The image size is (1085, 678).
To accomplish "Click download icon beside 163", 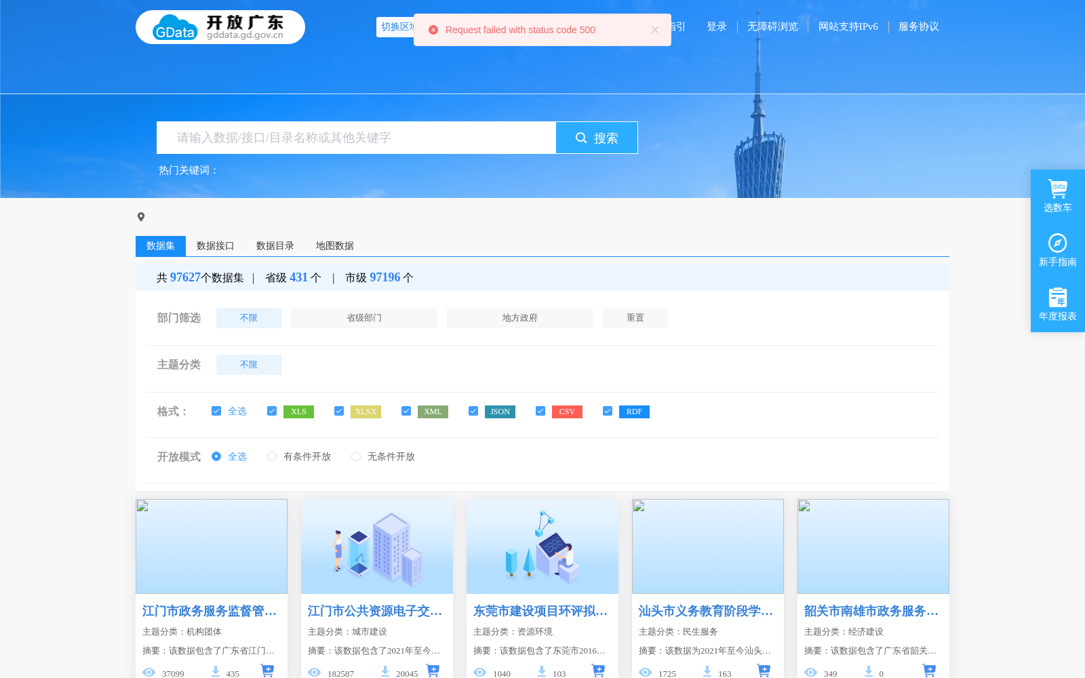I will (x=707, y=671).
